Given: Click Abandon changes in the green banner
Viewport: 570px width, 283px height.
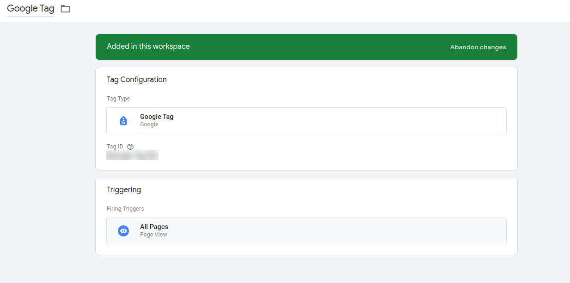Looking at the screenshot, I should (x=478, y=47).
